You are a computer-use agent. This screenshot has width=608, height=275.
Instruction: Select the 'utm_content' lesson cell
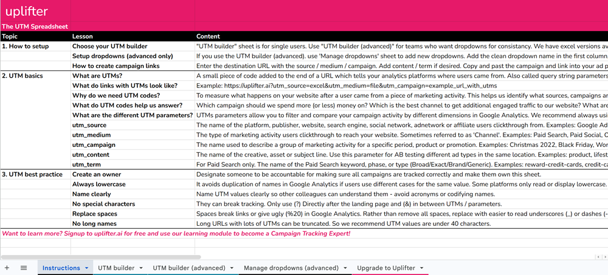point(133,155)
